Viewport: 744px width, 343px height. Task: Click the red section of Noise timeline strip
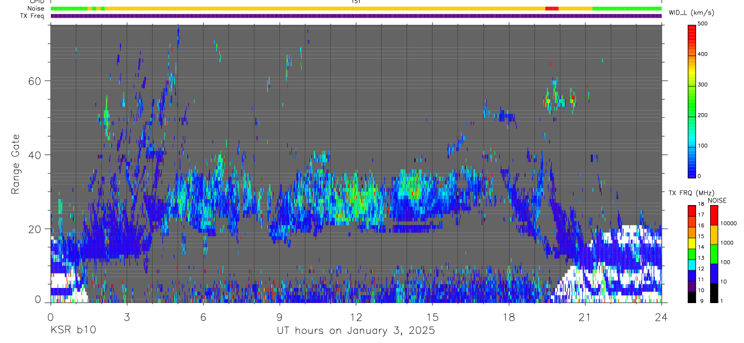552,8
